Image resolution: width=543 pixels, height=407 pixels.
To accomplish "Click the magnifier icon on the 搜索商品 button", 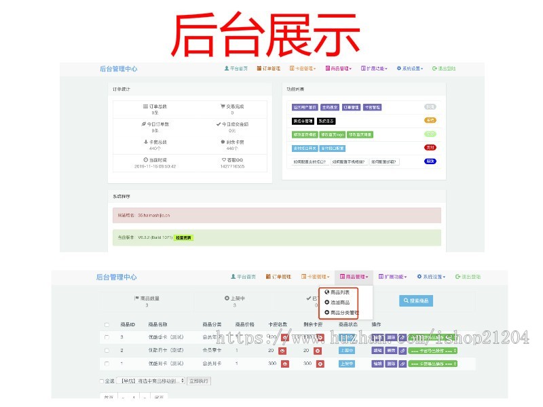I will [x=405, y=301].
